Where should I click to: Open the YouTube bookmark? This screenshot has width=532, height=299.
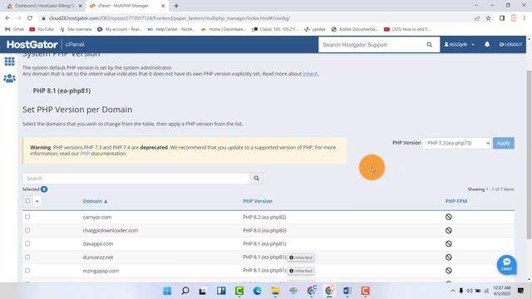point(42,30)
